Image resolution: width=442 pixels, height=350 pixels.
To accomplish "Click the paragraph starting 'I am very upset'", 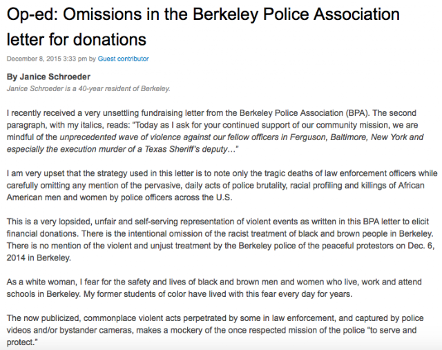I will tap(222, 185).
